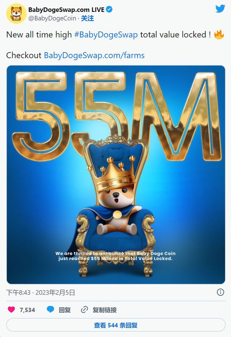The image size is (231, 337).
Task: Open the Twitter bird logo
Action: [x=220, y=9]
